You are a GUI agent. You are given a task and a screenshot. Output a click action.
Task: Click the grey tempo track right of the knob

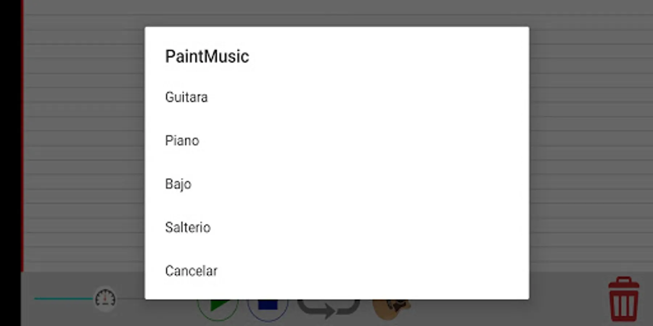pos(131,298)
